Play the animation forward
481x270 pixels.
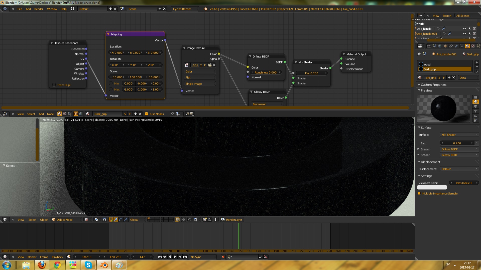coord(175,257)
